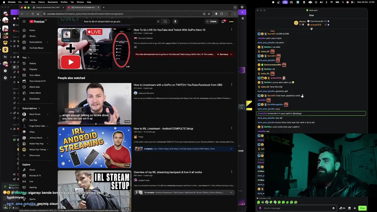Open How To Go LIVE GoPro Hero 10 title
Screen dimensions: 377x212
point(169,30)
